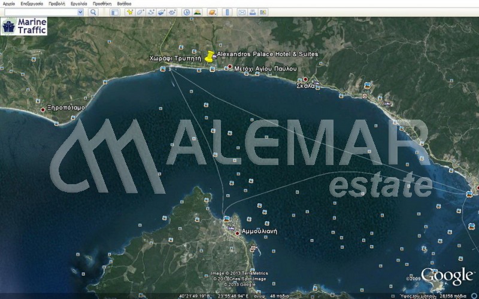
Task: Toggle the historical imagery clock icon
Action: 186,12
